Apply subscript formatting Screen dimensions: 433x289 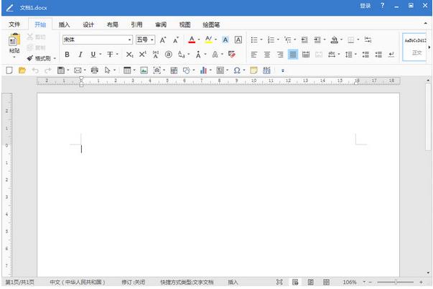tap(129, 54)
